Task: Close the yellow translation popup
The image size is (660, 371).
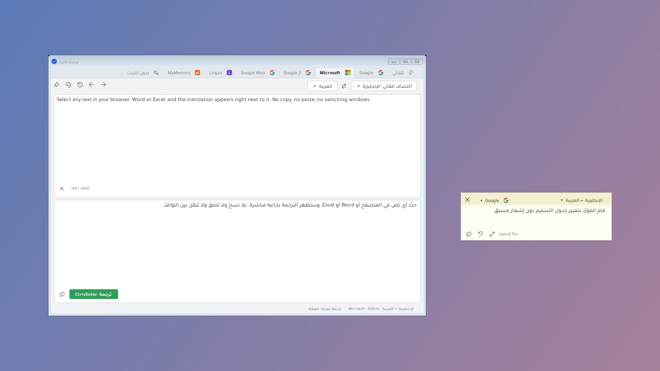Action: point(467,200)
